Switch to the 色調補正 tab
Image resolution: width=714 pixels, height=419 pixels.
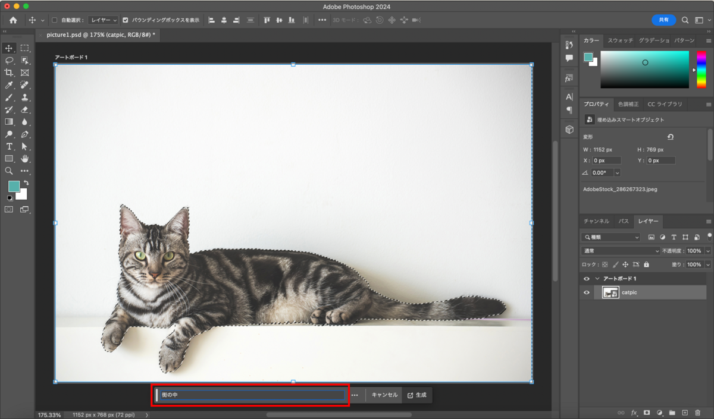tap(630, 104)
